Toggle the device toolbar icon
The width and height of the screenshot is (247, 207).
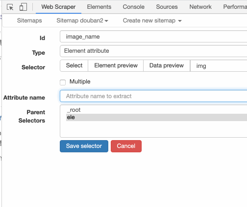pos(23,7)
